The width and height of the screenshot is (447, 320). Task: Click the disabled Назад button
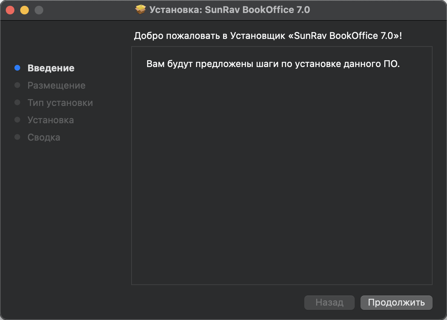[329, 303]
